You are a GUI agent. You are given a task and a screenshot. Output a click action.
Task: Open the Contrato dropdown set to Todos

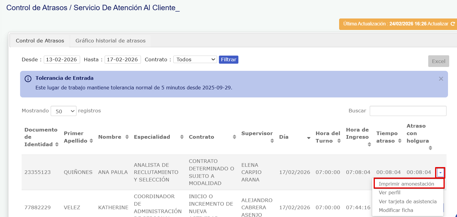click(x=195, y=59)
